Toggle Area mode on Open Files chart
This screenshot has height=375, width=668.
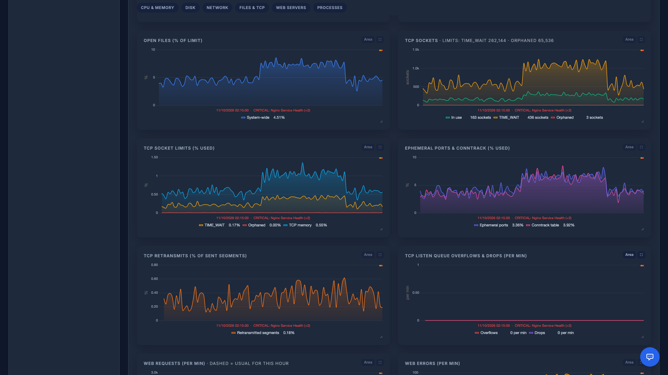[368, 40]
